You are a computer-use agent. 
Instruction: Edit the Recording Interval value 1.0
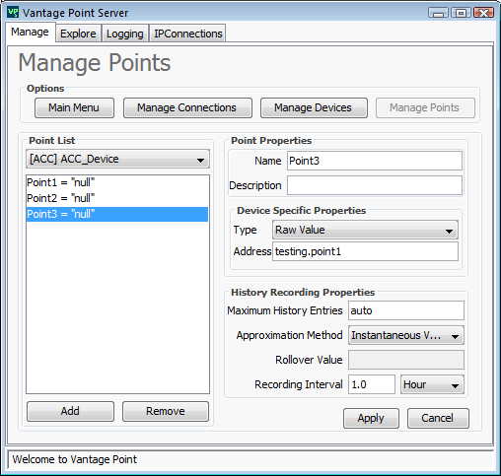click(372, 384)
